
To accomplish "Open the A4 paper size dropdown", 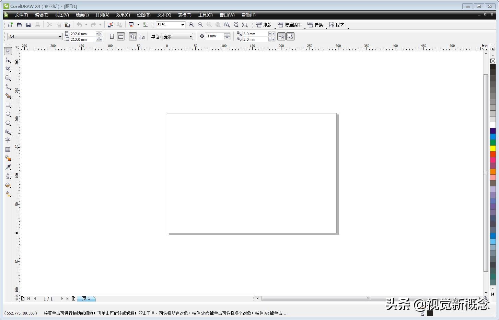I will tap(59, 37).
